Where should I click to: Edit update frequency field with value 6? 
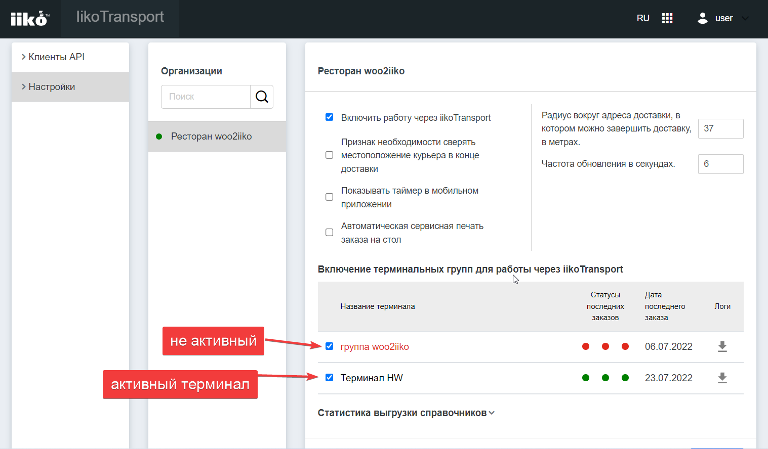tap(721, 164)
